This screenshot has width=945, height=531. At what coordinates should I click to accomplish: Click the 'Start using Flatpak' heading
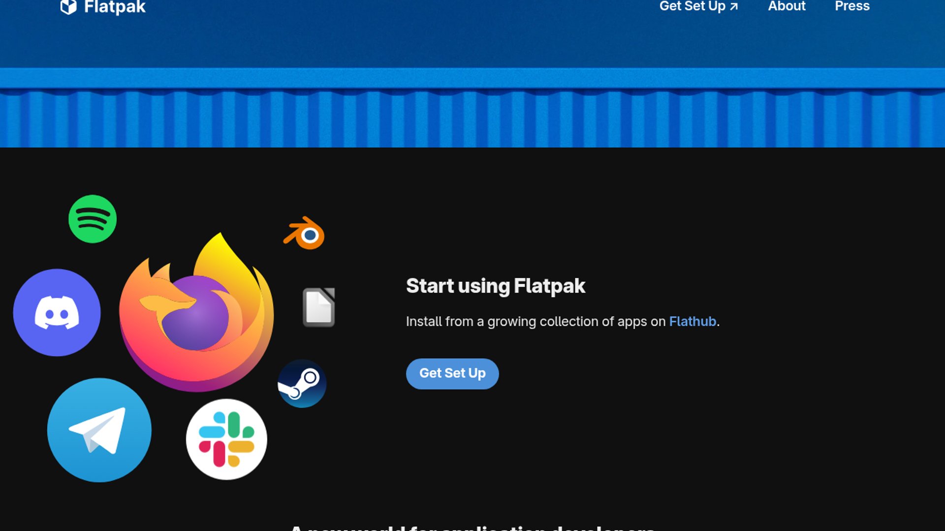pos(496,286)
